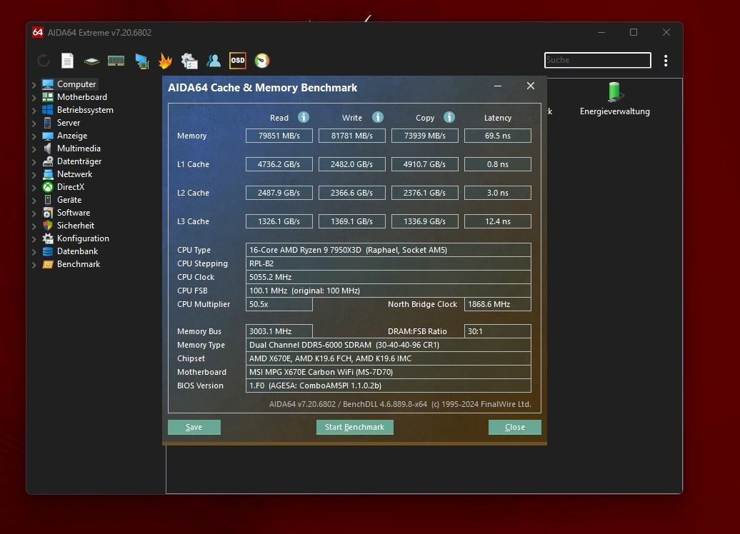Screen dimensions: 740x534
Task: Click the Memory Latency value 69.5 ns
Action: 497,136
